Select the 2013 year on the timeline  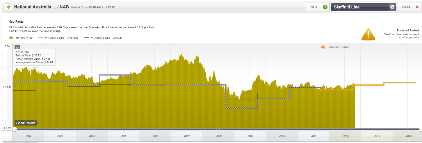377,136
